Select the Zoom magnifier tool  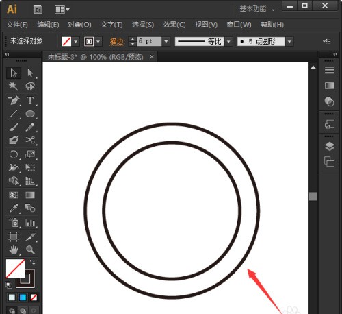(30, 250)
